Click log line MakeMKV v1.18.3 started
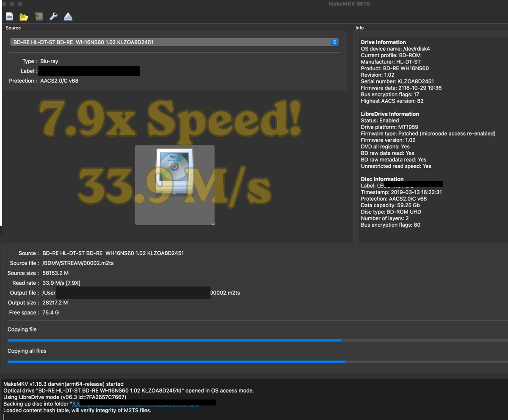Screen dimensions: 508x420 (x=63, y=384)
